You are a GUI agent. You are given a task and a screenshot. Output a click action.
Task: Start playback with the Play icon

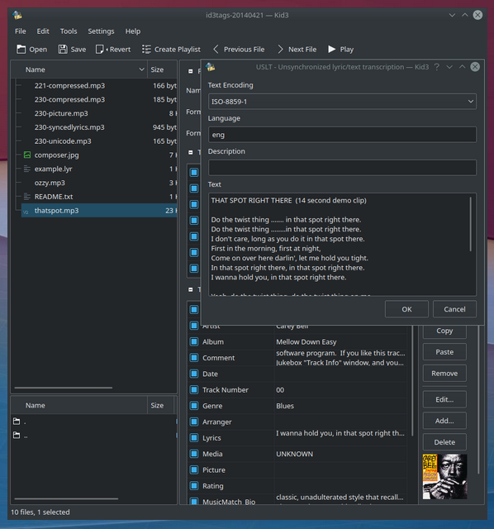point(332,50)
